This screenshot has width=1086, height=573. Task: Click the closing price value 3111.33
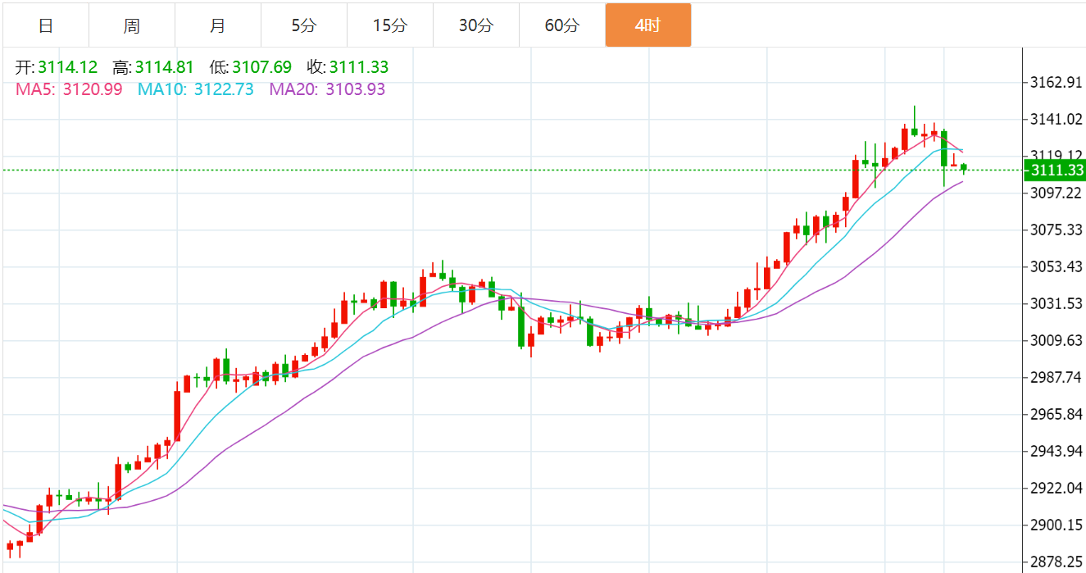point(359,68)
